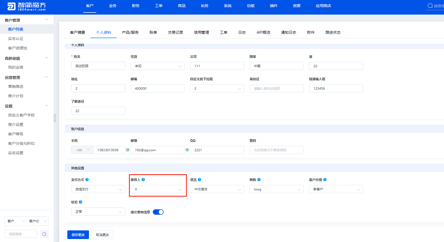
Task: Go to 实名认证 in sidebar
Action: pos(16,39)
